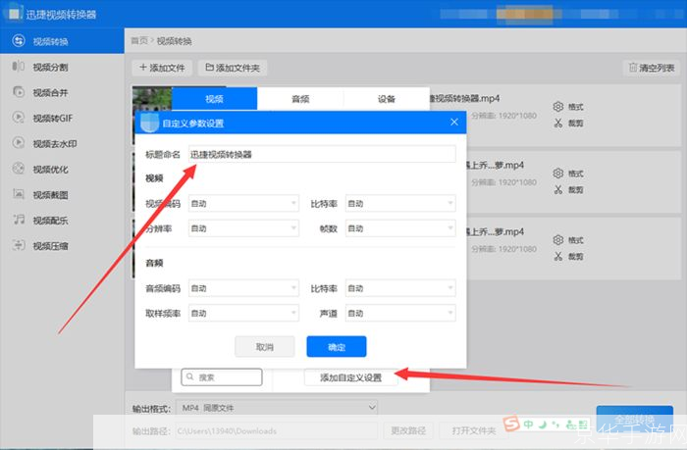Click the Sogou input method S icon
This screenshot has height=450, width=687.
point(511,424)
